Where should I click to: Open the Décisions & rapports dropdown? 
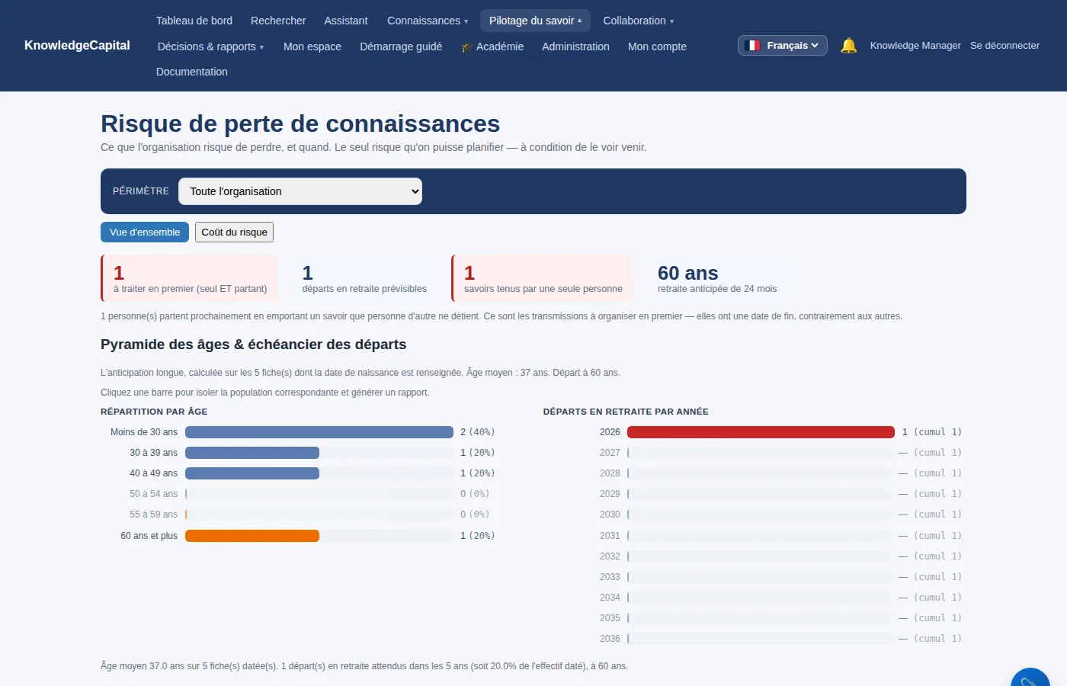[210, 46]
